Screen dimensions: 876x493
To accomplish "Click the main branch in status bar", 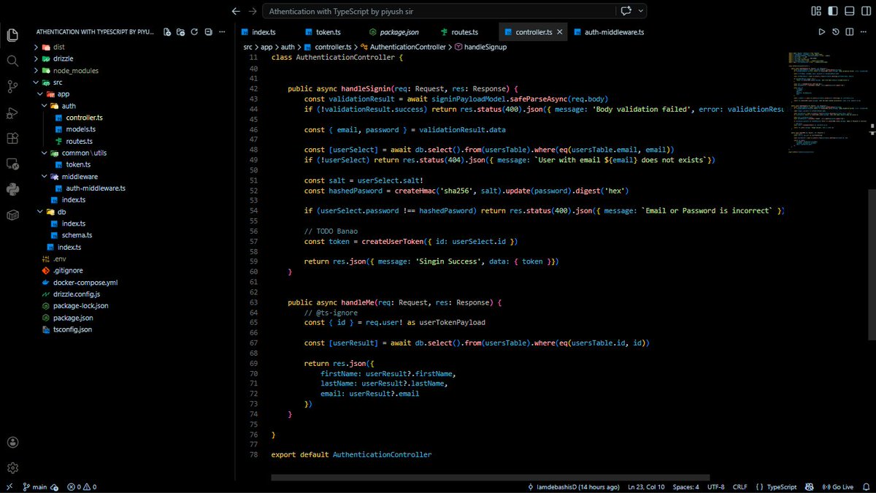I will point(35,486).
